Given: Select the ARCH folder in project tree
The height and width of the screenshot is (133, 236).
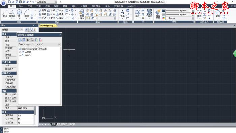Looking at the screenshot, I should (28, 52).
